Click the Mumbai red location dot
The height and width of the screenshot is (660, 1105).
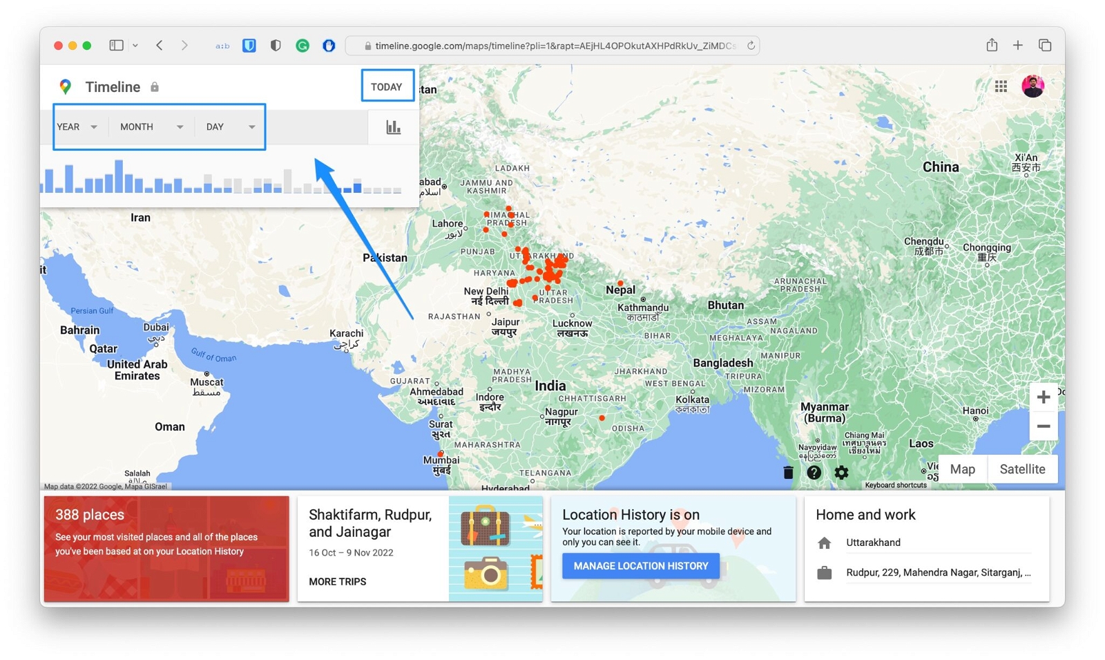pyautogui.click(x=440, y=454)
